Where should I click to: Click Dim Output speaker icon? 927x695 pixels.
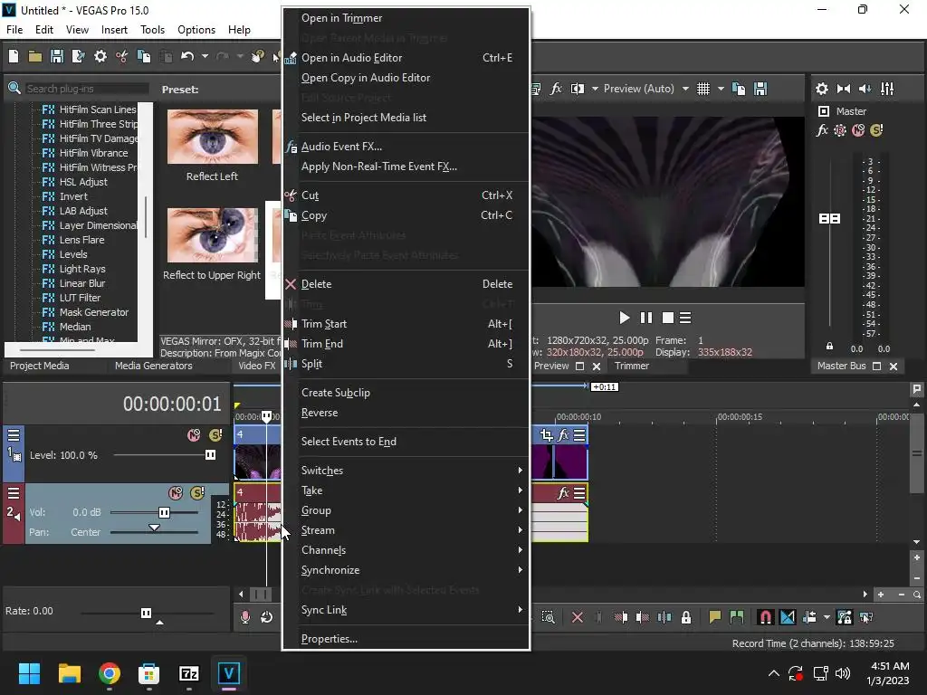pyautogui.click(x=865, y=89)
